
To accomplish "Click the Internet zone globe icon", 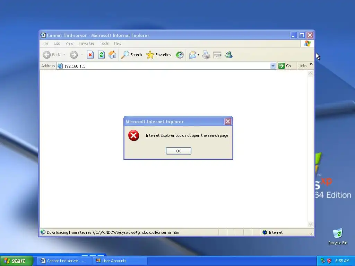I will [x=265, y=232].
